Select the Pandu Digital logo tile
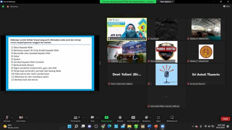 166,52
